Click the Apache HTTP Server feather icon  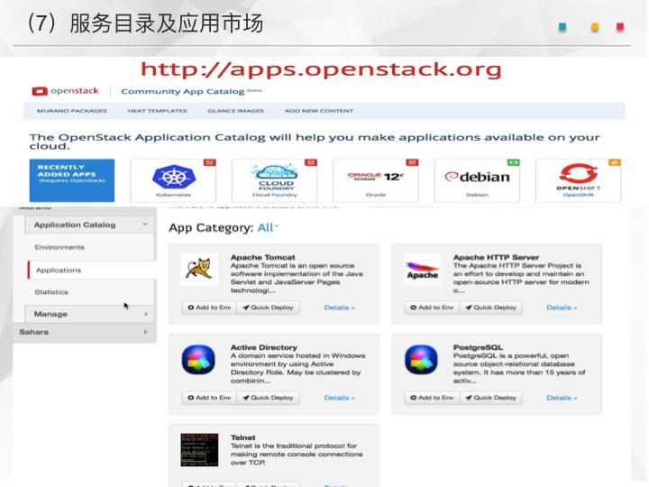click(422, 269)
